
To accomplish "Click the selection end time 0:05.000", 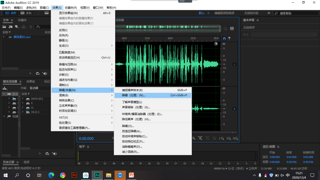I will 292,157.
